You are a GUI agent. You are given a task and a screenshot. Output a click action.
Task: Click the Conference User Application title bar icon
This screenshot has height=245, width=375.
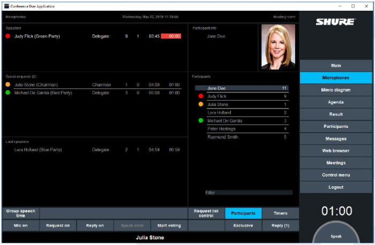5,6
